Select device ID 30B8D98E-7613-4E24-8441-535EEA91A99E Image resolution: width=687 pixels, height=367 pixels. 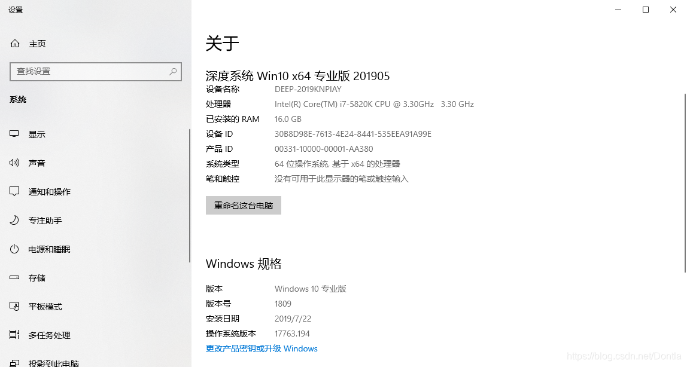point(353,134)
